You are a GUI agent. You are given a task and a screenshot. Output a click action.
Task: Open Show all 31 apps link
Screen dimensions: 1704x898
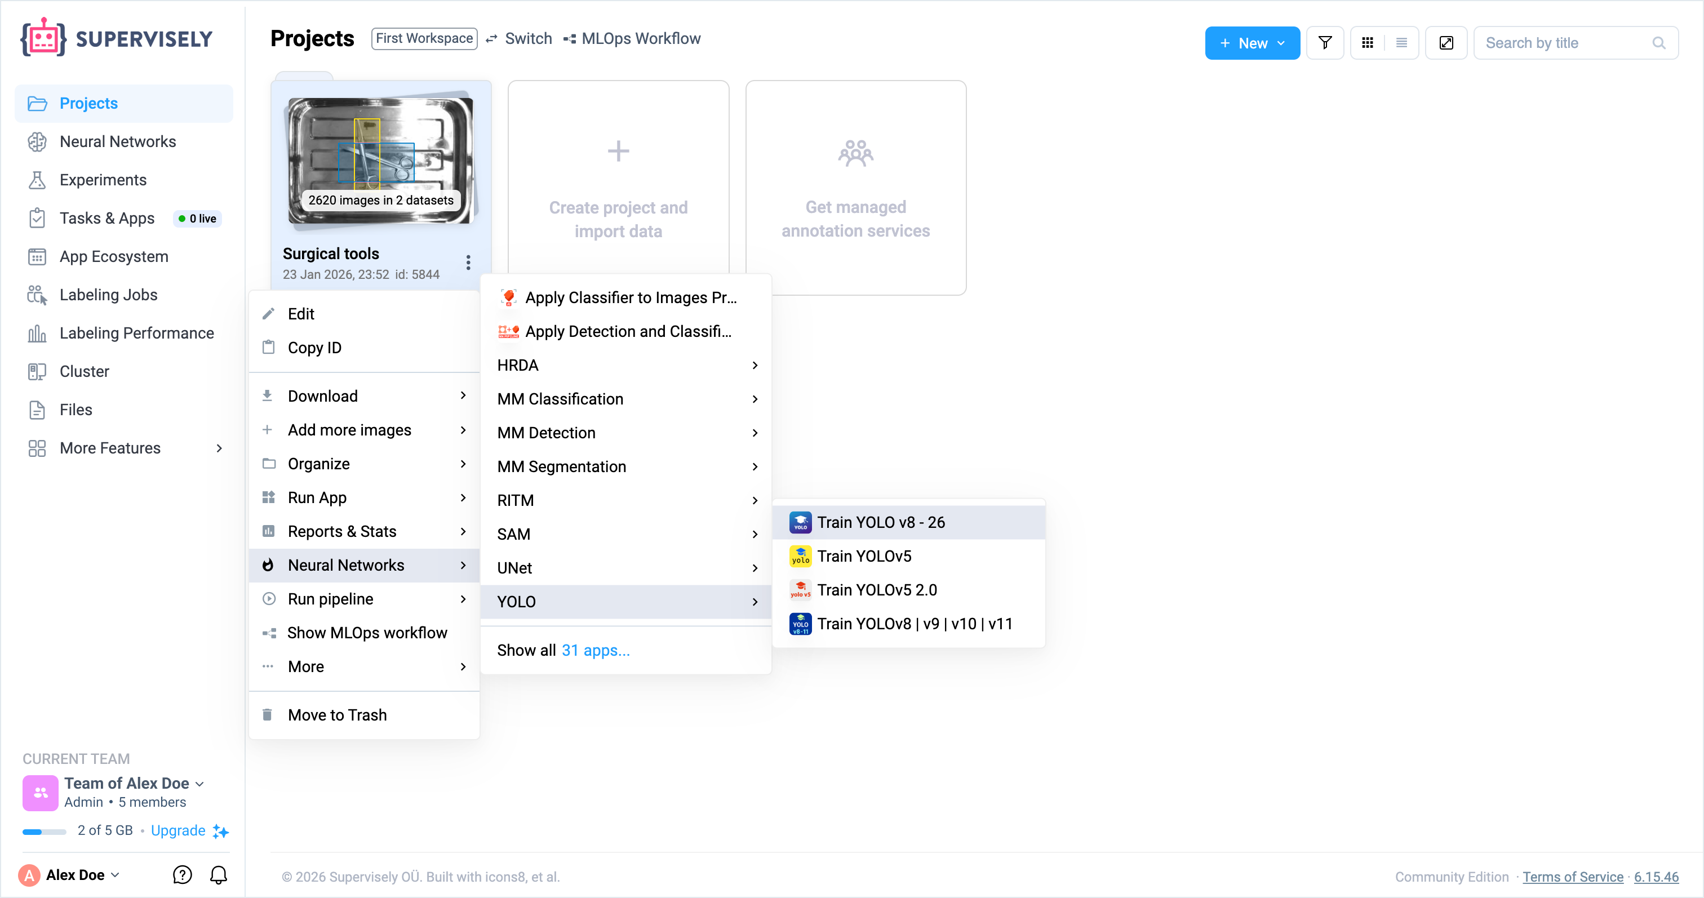point(594,650)
